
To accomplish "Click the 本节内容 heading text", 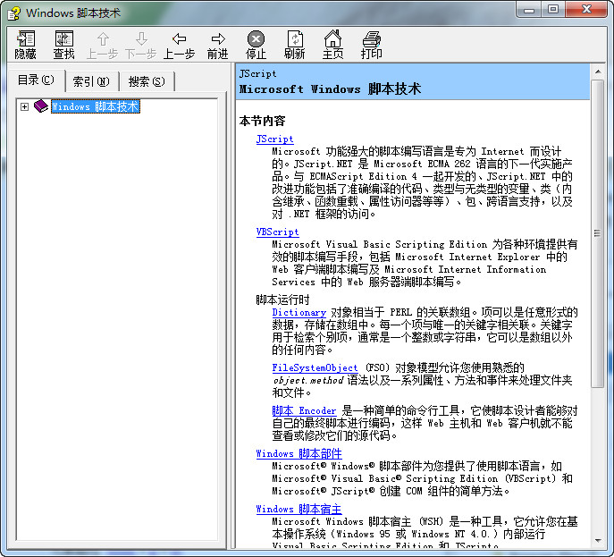I will click(262, 121).
